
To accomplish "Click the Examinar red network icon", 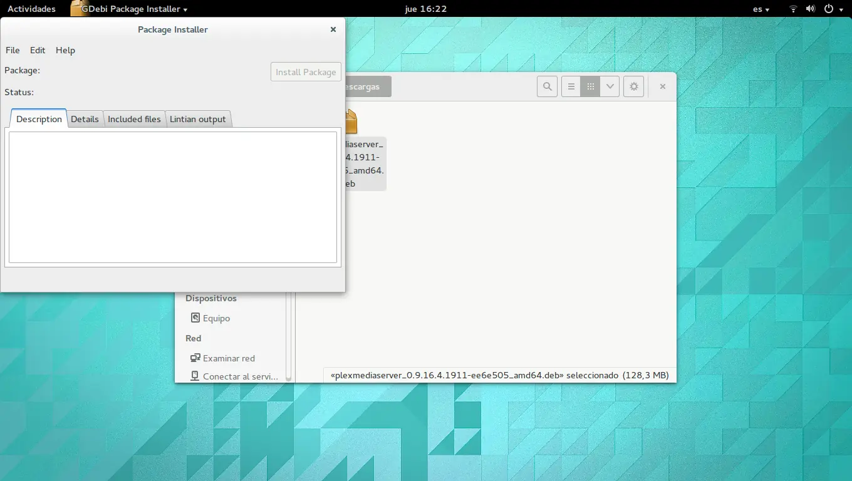I will tap(195, 358).
